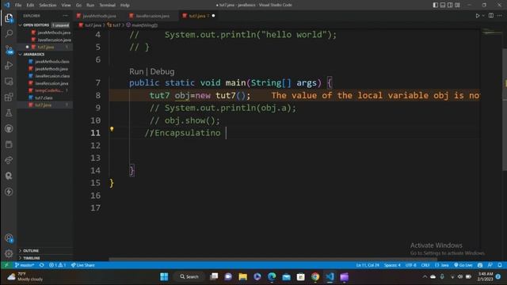Open the Explorer Views and More Actions ellipsis
Viewport: 507px width, 285px height.
pos(65,16)
